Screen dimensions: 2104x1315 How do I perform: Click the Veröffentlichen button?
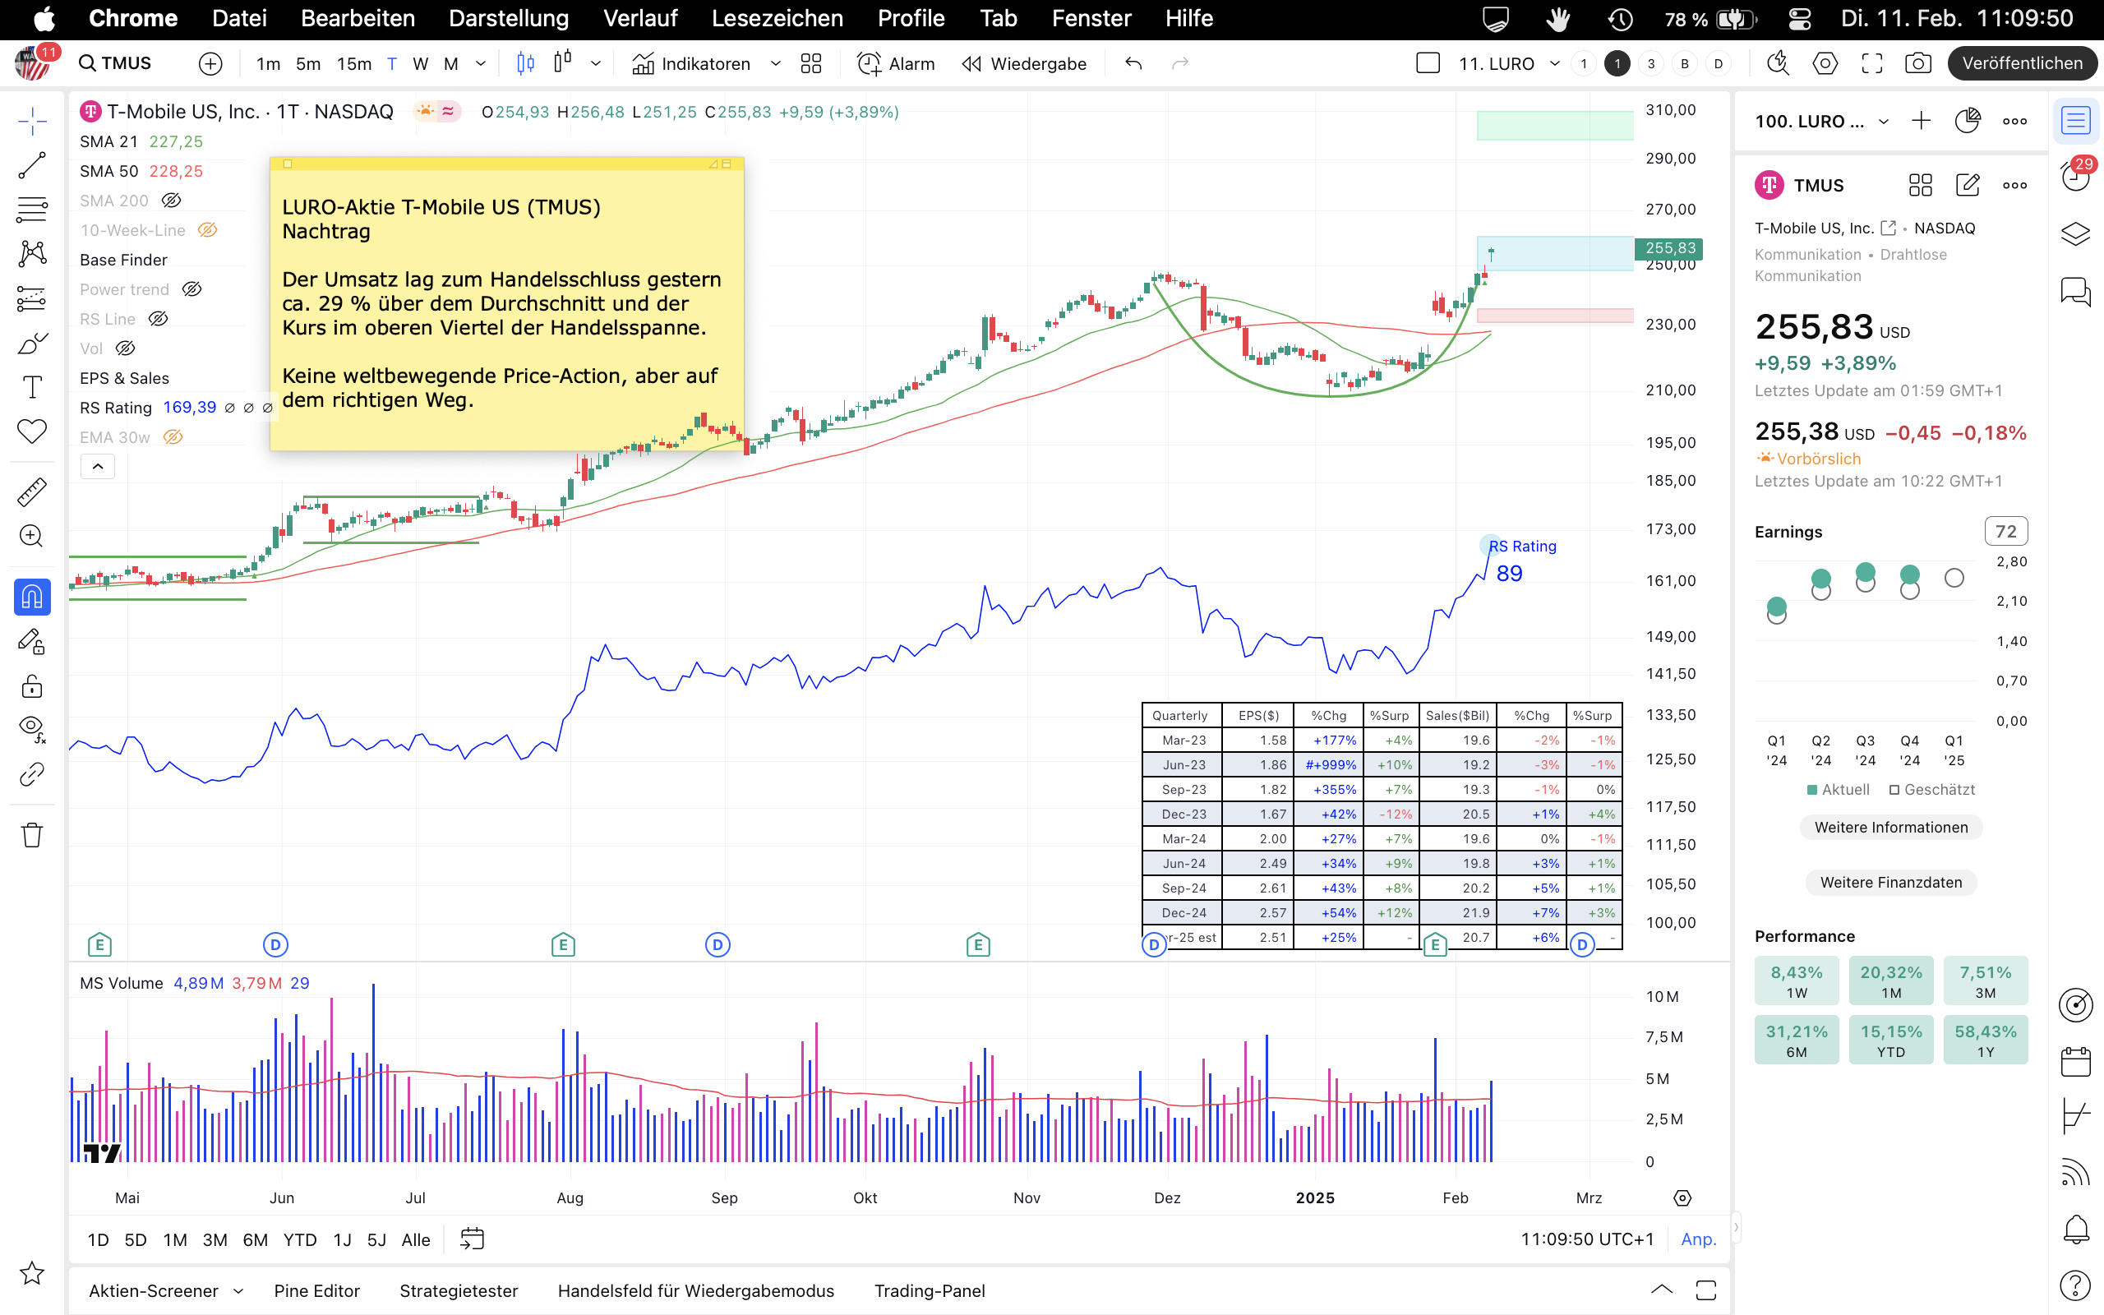tap(2022, 63)
